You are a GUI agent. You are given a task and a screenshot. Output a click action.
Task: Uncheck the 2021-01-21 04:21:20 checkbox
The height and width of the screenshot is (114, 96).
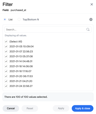(6, 81)
